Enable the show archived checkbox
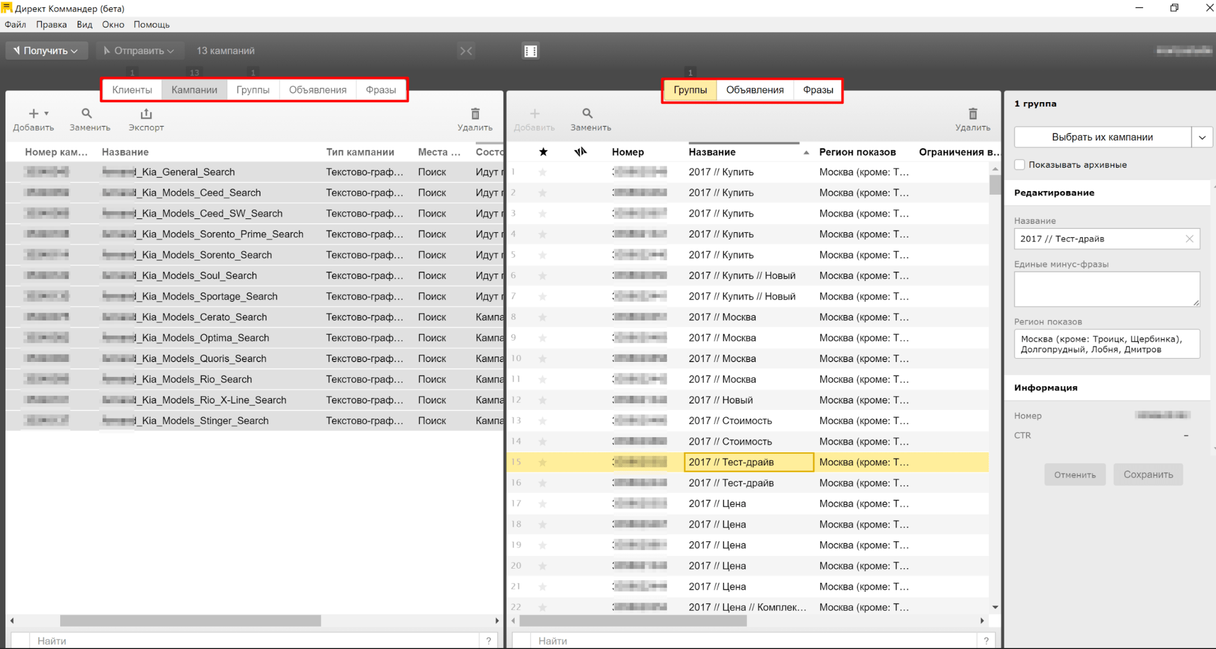Viewport: 1216px width, 649px height. tap(1020, 165)
